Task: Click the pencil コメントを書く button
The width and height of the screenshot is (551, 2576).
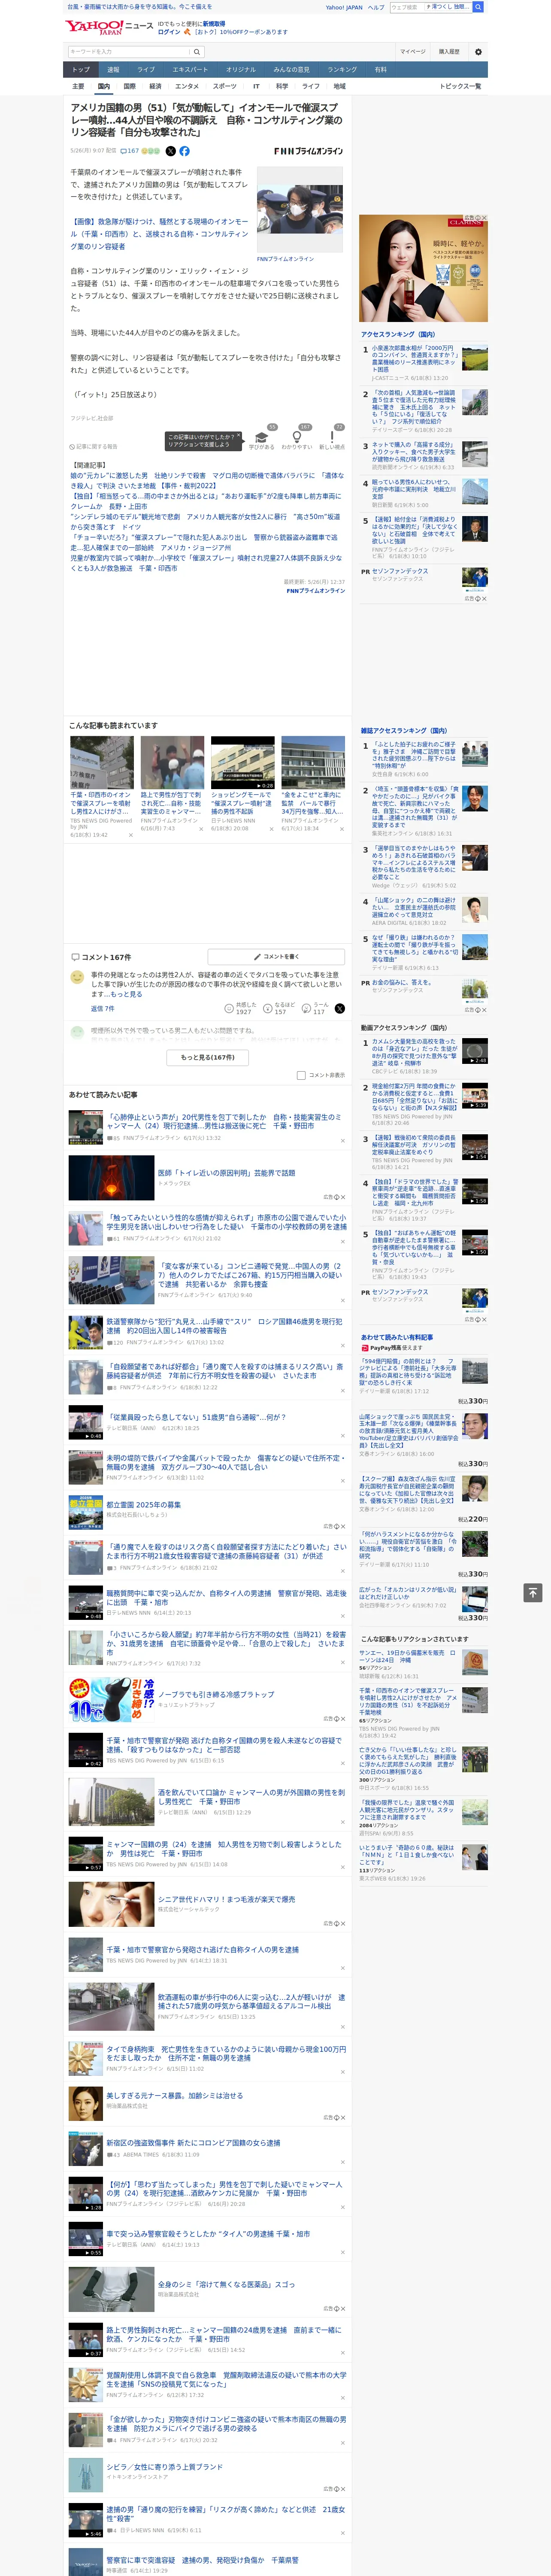Action: [276, 957]
